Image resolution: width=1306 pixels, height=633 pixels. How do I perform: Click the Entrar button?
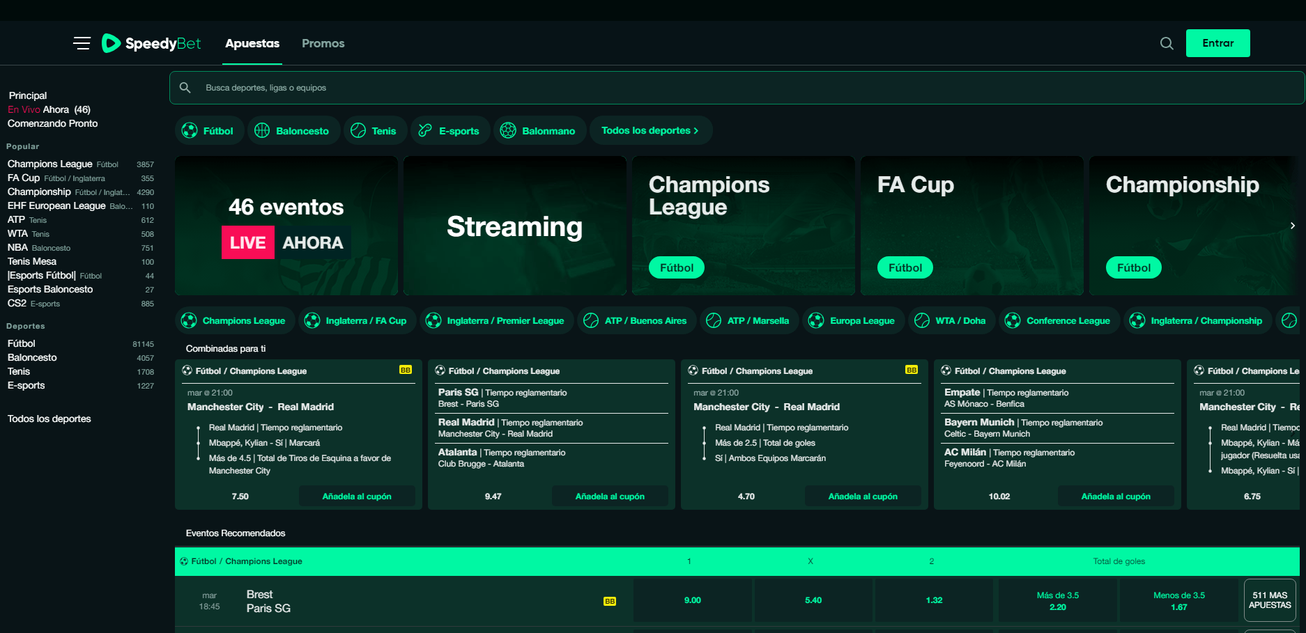click(x=1218, y=43)
